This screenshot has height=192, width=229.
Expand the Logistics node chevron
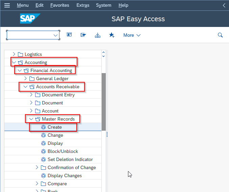(x=14, y=54)
